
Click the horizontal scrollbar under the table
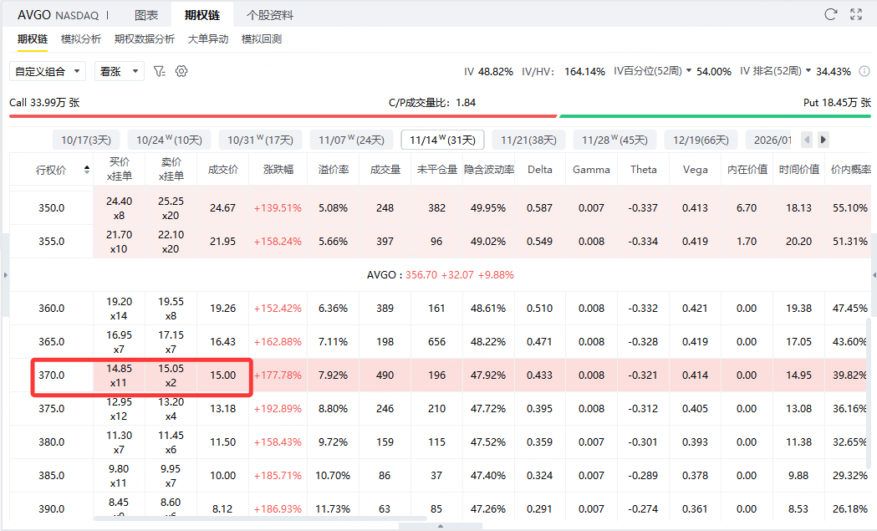[x=260, y=518]
